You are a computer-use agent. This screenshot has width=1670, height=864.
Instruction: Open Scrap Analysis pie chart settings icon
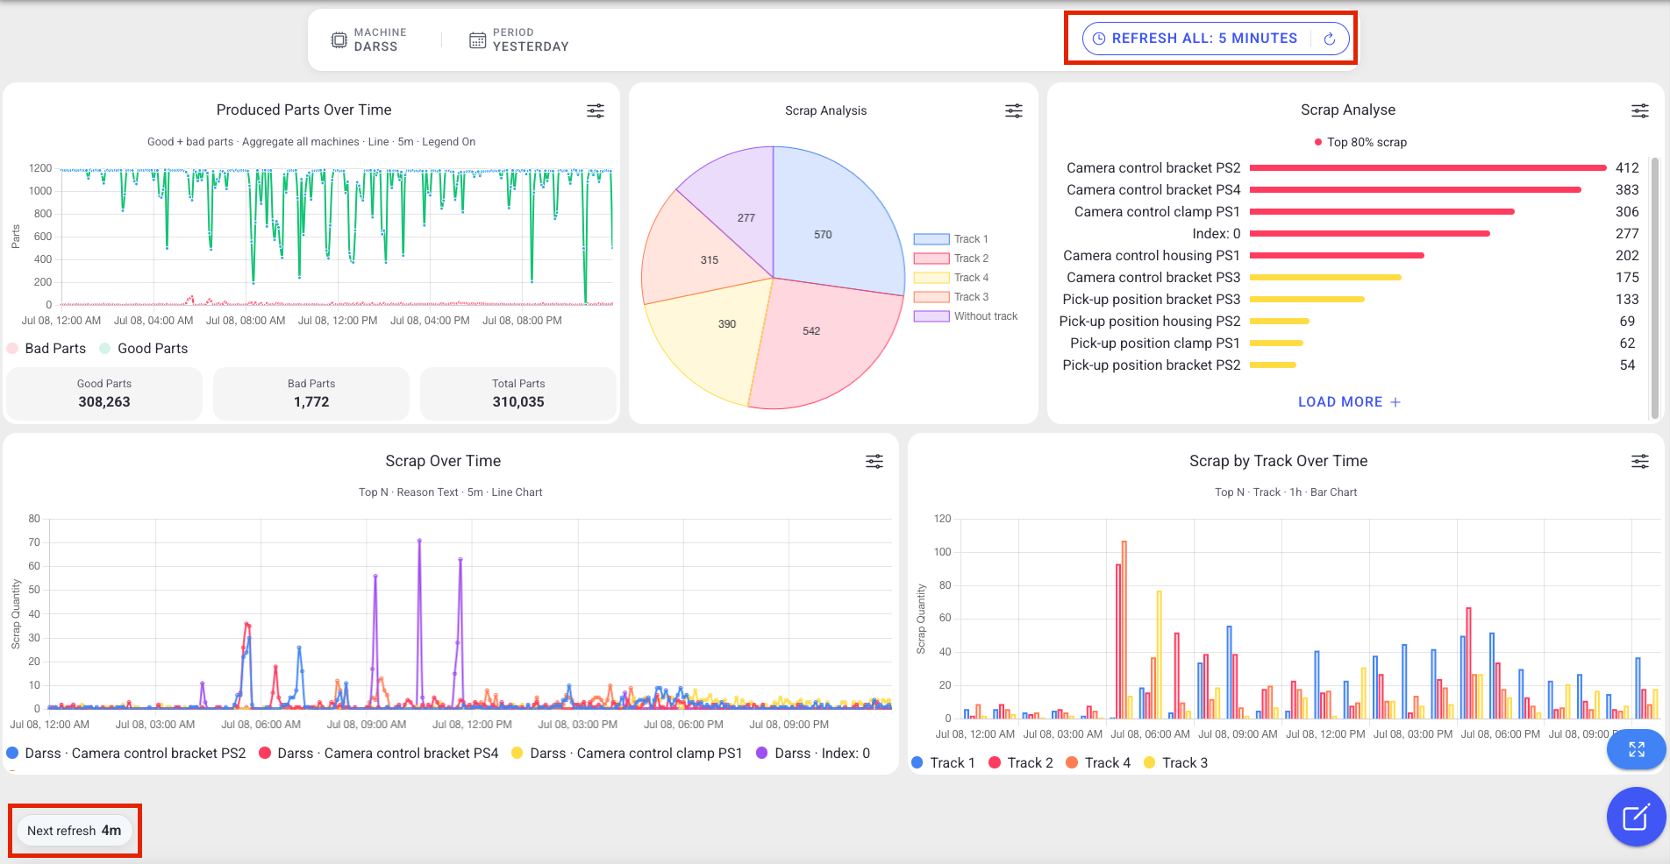click(1014, 110)
